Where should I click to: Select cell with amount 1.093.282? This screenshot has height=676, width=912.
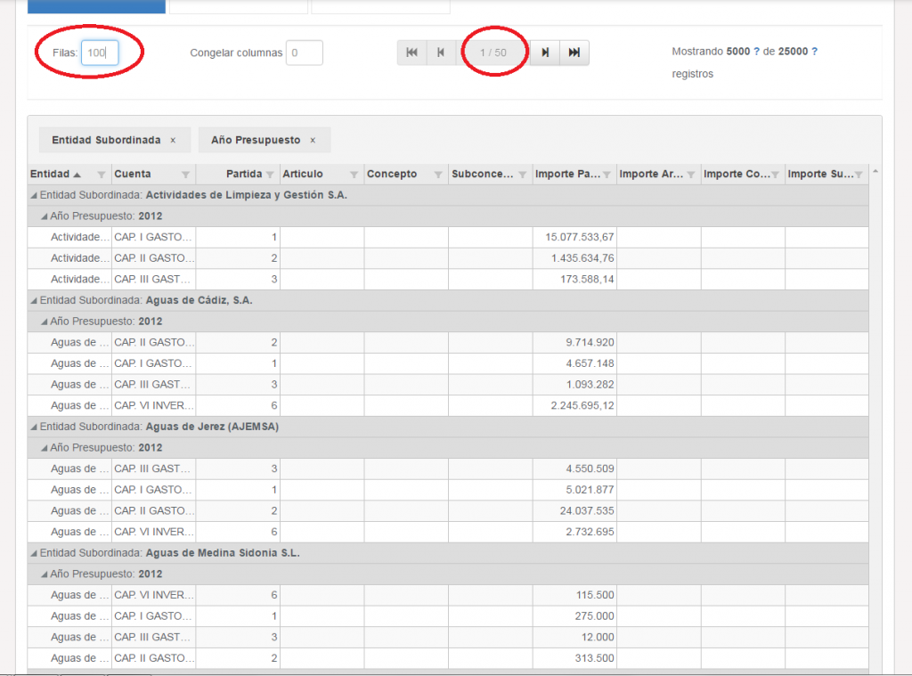click(574, 385)
